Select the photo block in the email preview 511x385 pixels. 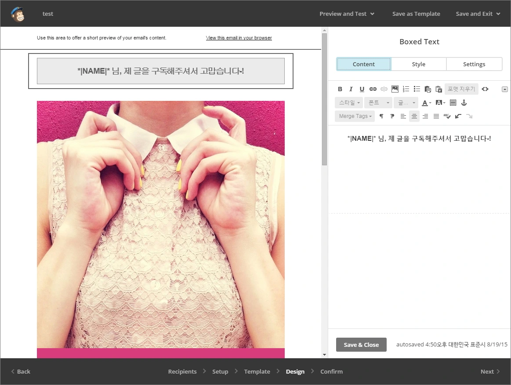[x=161, y=225]
